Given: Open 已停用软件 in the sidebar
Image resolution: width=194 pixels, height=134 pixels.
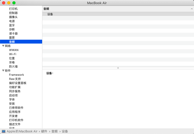Looking at the screenshot, I should 16,108.
